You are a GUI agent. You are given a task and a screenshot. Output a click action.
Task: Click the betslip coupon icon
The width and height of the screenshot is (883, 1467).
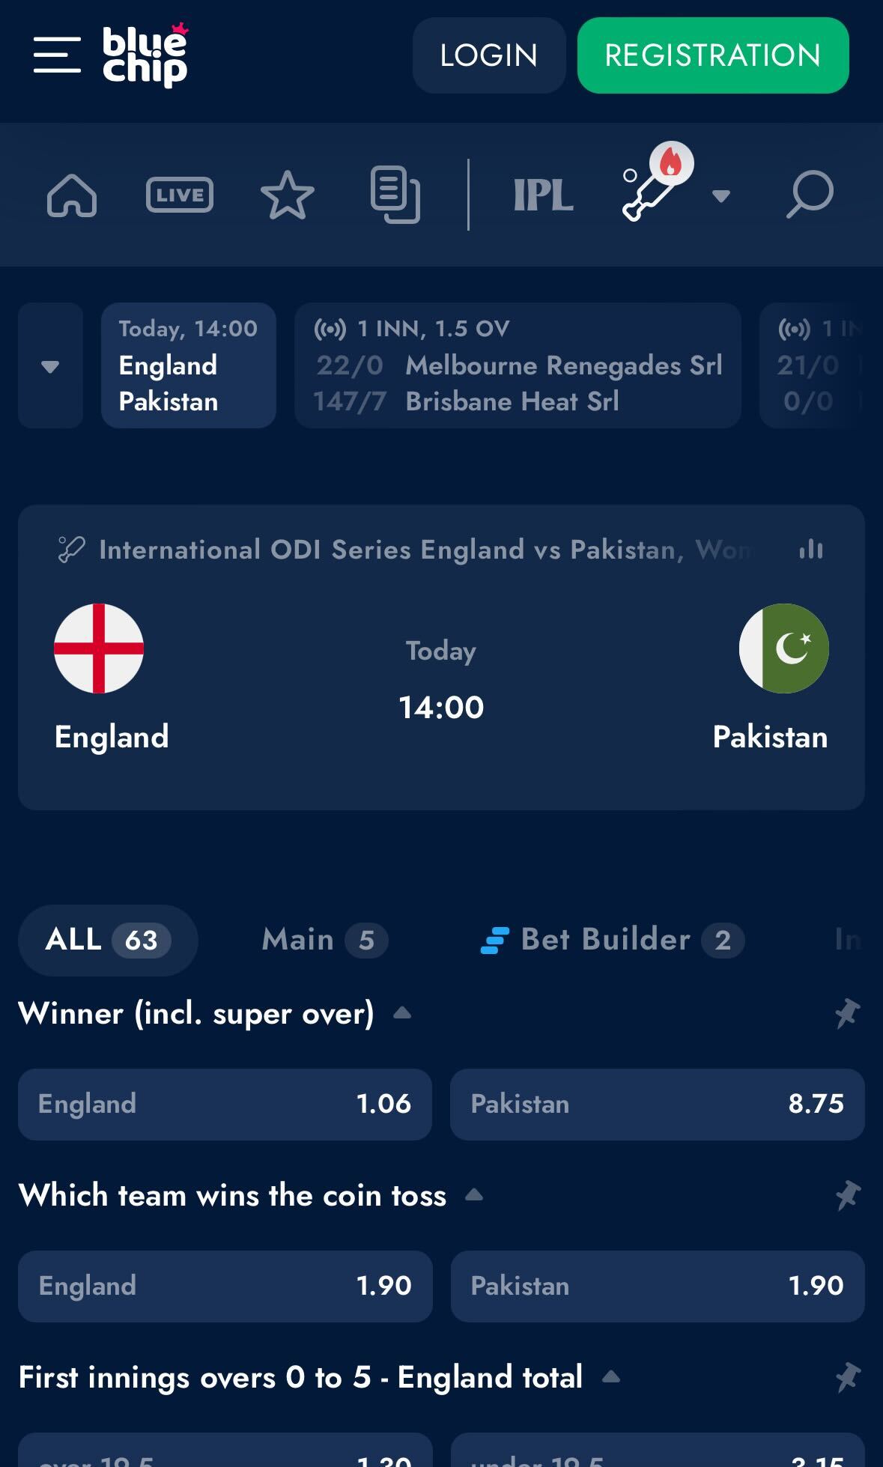point(396,195)
